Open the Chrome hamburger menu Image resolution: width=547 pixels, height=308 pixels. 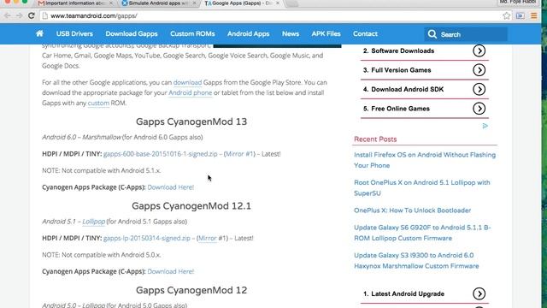tap(533, 15)
